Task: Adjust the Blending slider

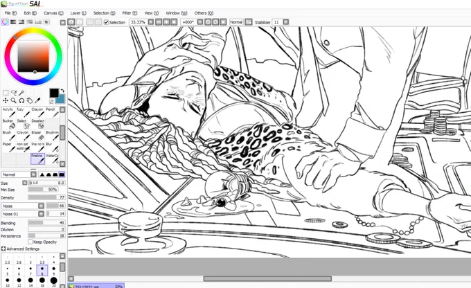Action: click(46, 223)
